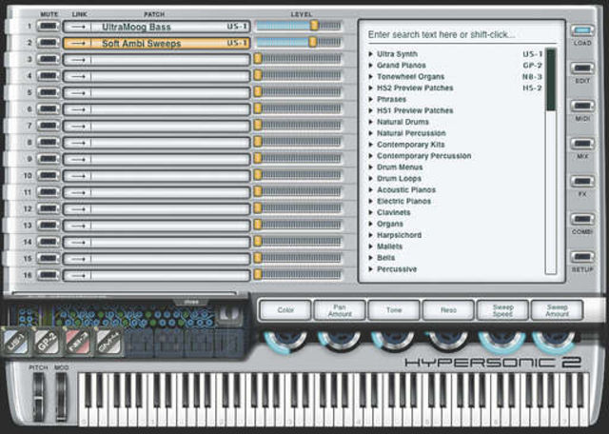Click the link arrow on slot 4
The width and height of the screenshot is (609, 434).
tap(78, 76)
